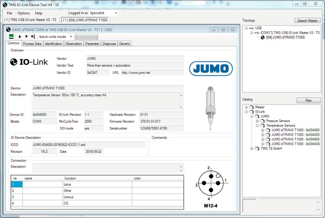Expand the Master catalog node
This screenshot has width=325, height=218.
coord(246,107)
